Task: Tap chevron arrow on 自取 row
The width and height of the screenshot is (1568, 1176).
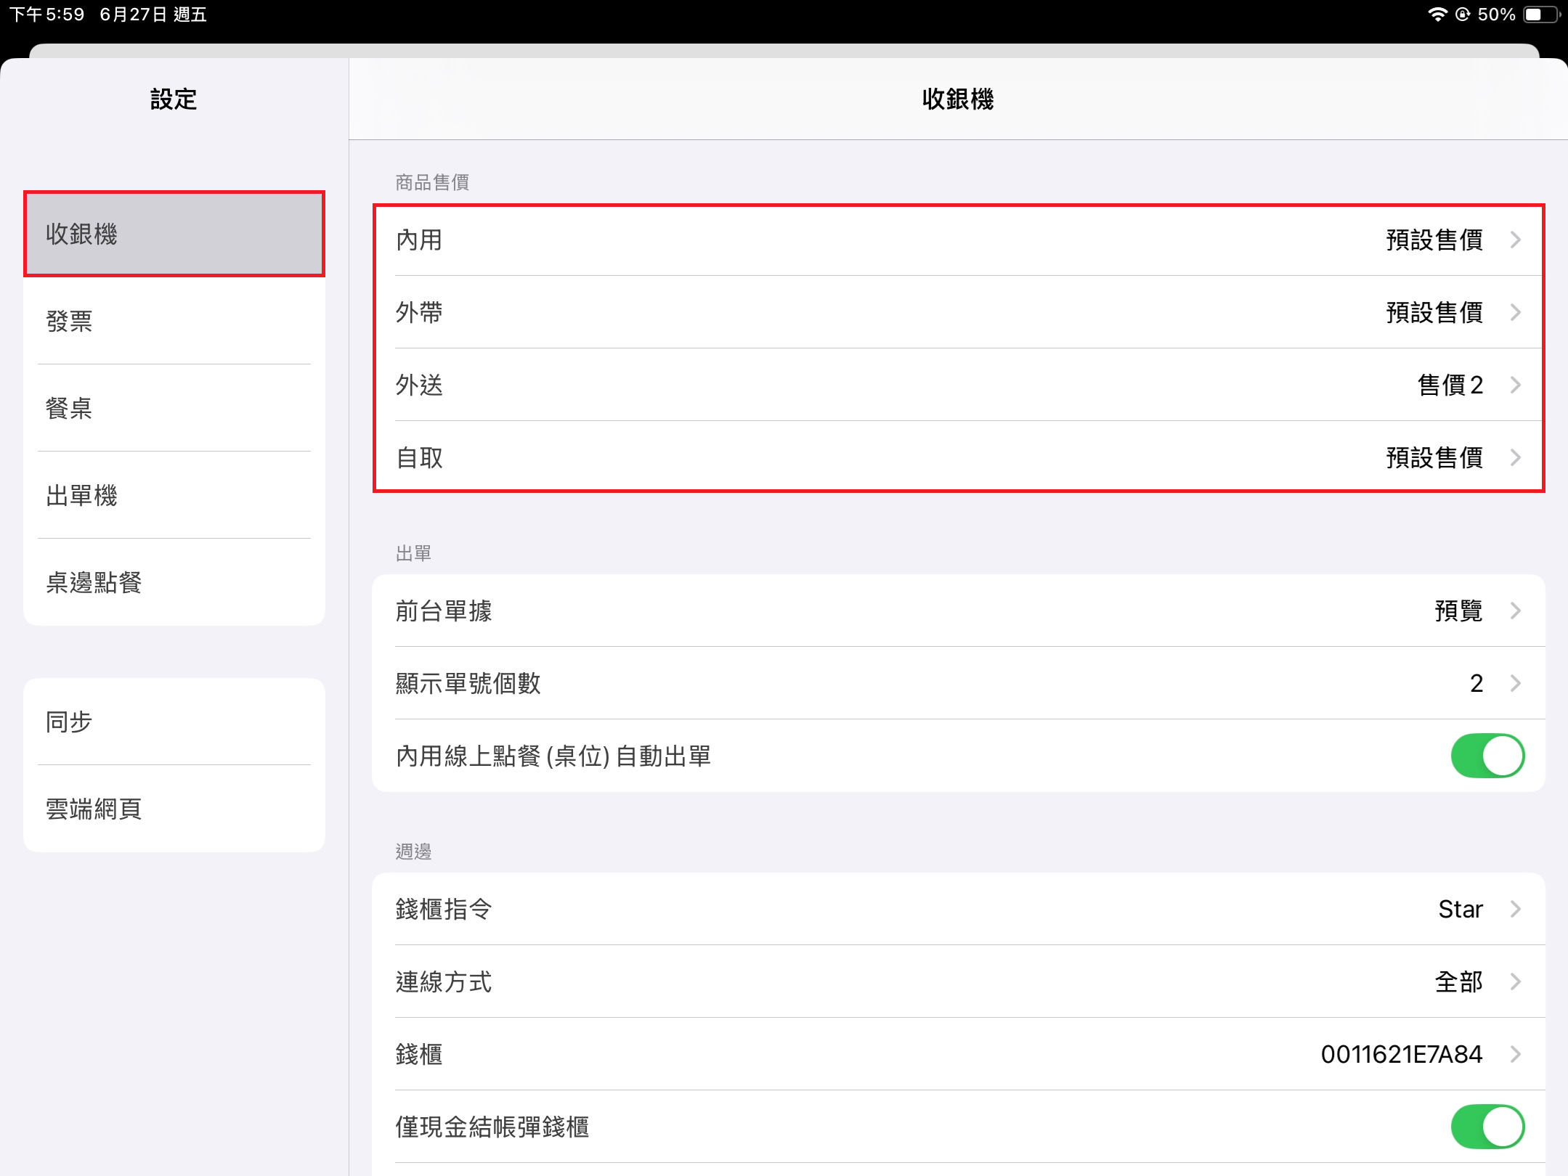Action: tap(1515, 457)
